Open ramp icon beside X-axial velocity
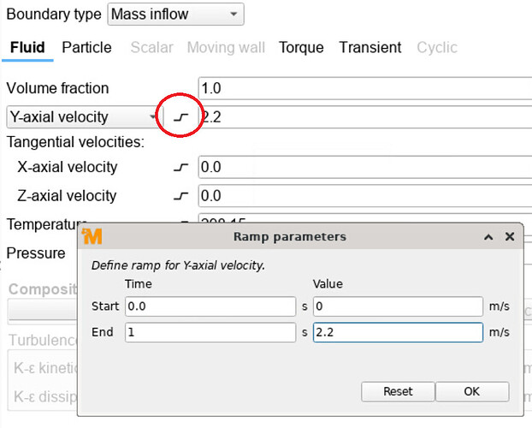Screen dimensions: 532x428 point(180,167)
